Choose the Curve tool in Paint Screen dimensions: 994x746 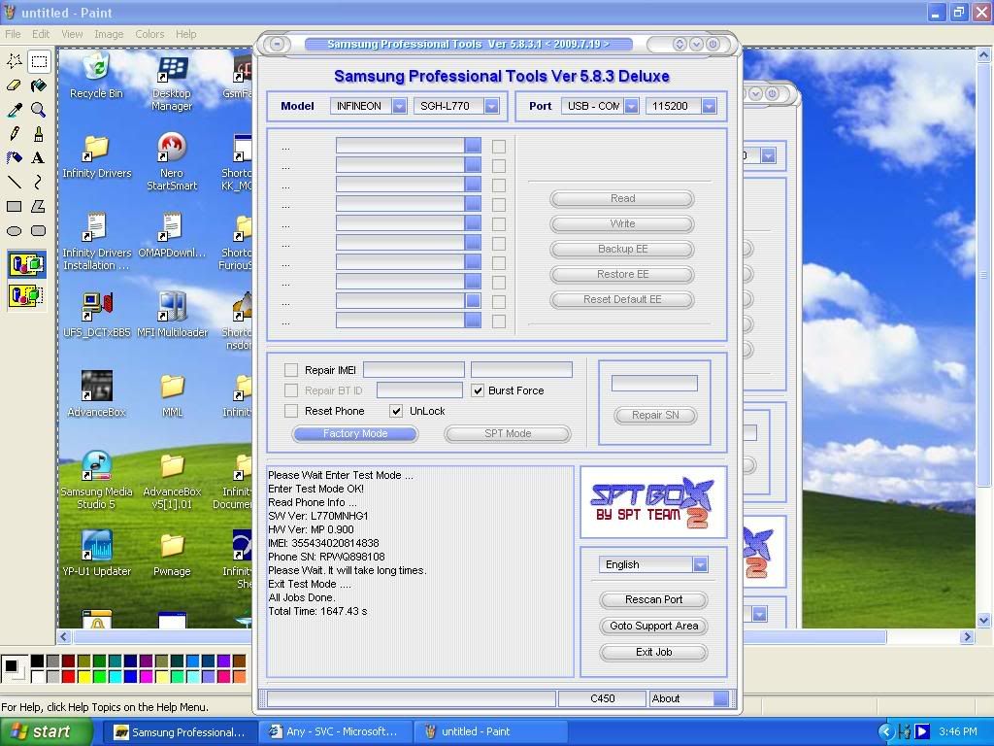(39, 182)
